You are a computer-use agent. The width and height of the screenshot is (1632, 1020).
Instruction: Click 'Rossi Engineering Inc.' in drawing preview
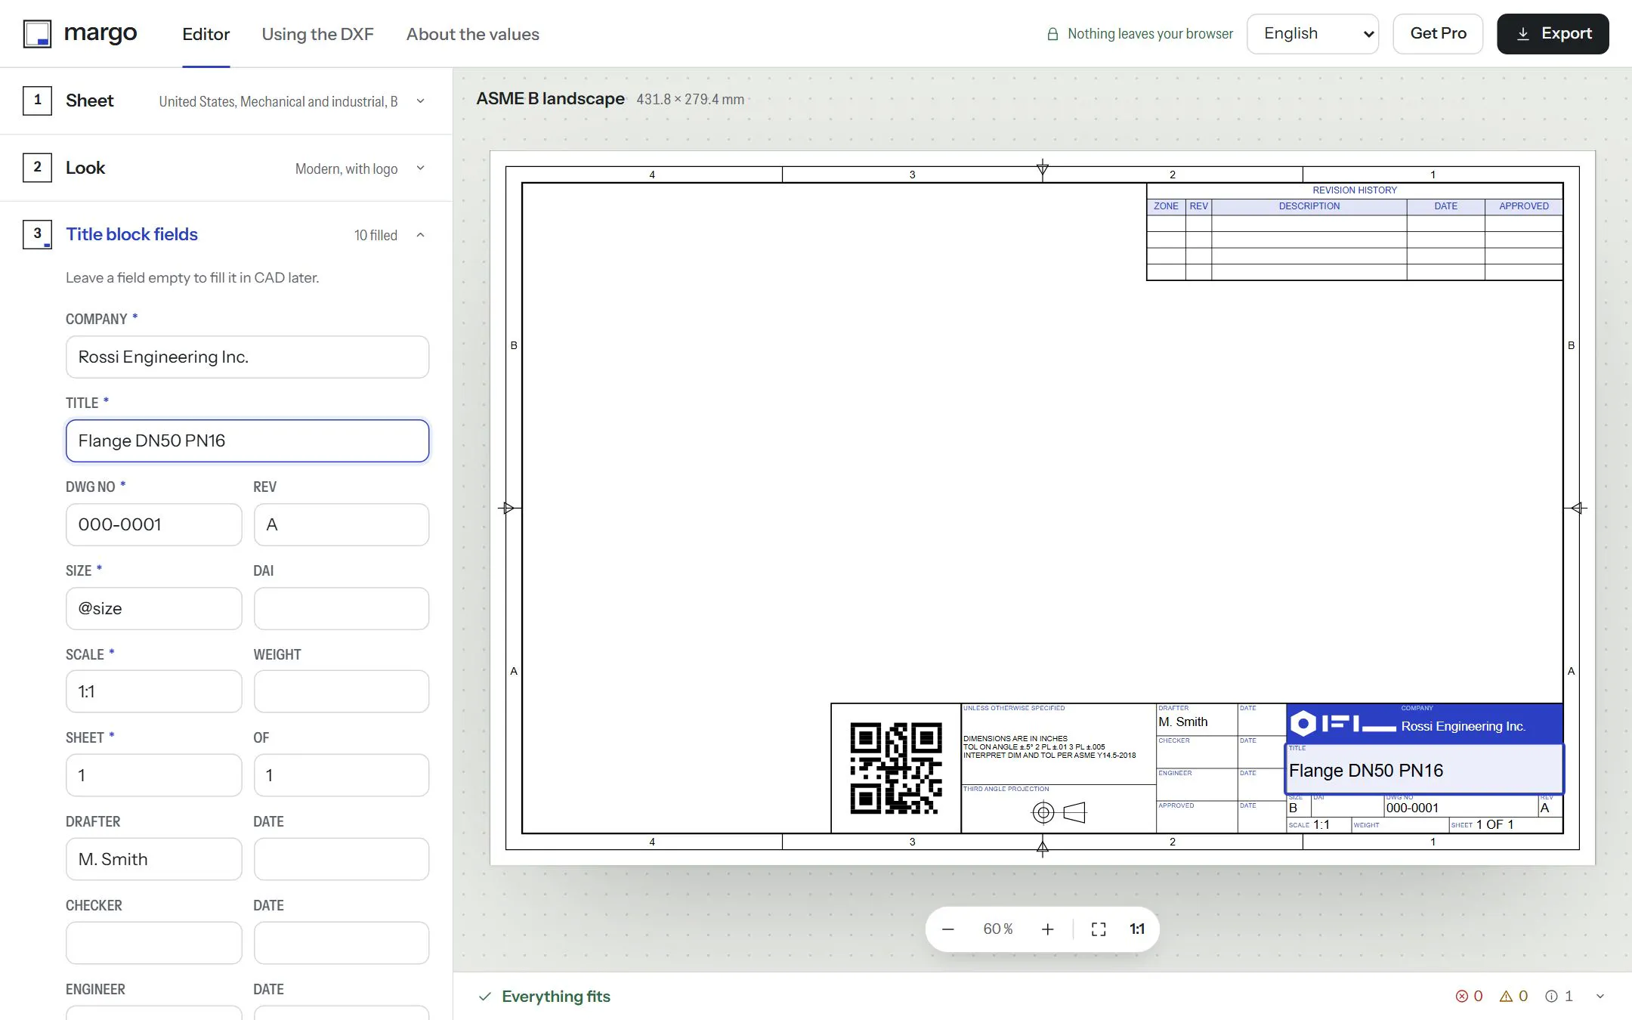pos(1464,727)
